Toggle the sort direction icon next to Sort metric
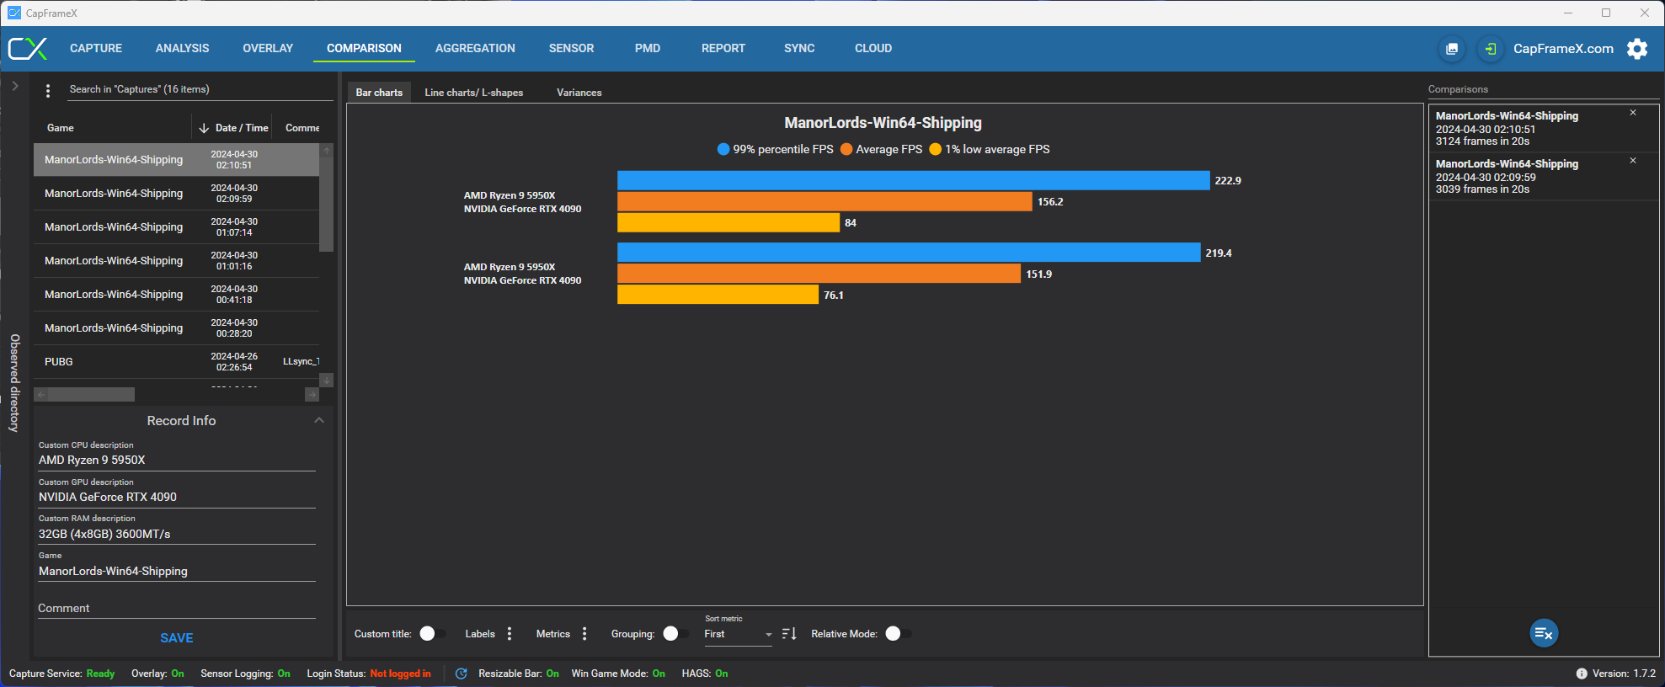The image size is (1665, 687). [789, 634]
